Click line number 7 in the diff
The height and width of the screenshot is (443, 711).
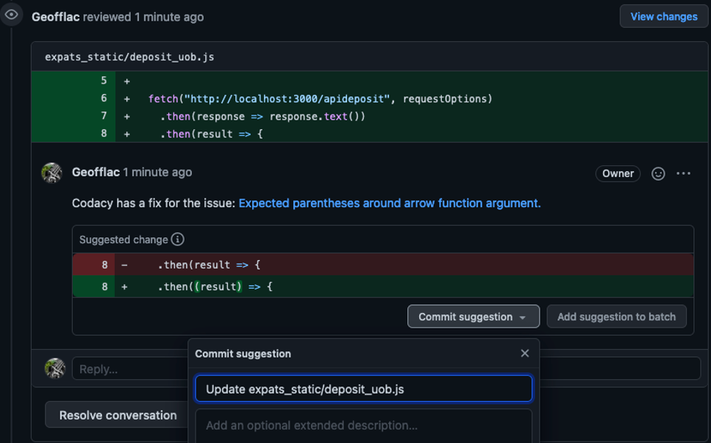104,116
